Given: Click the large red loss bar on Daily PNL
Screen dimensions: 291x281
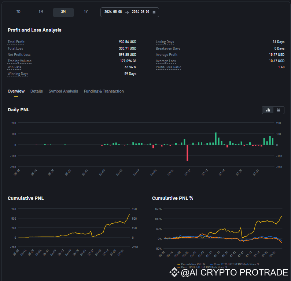Looking at the screenshot, I should (187, 153).
